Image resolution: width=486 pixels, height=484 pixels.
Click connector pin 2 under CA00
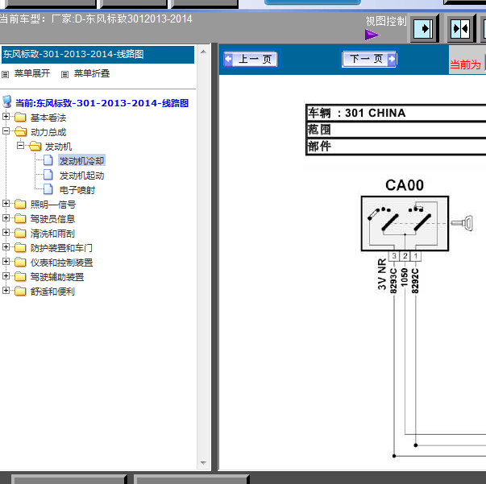tap(405, 256)
